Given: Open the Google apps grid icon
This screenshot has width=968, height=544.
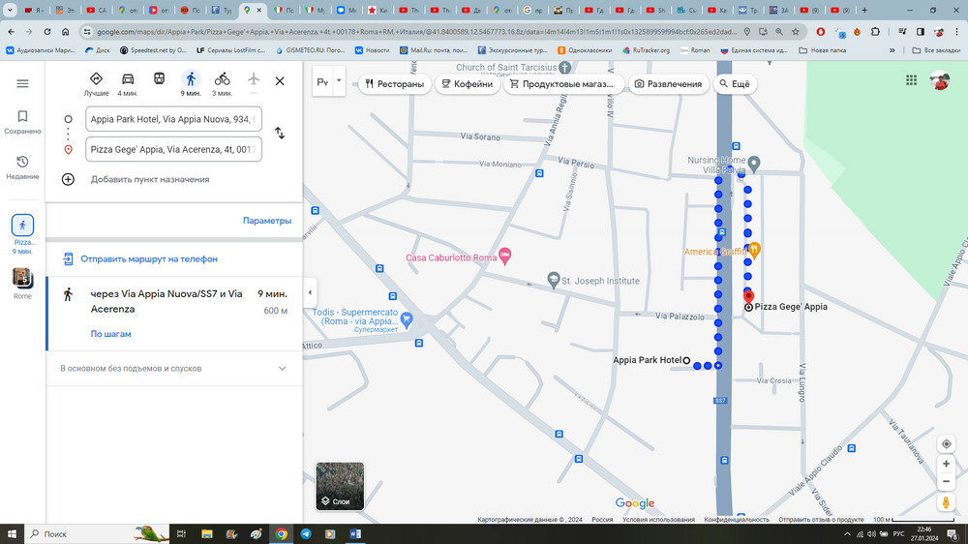Looking at the screenshot, I should (911, 81).
